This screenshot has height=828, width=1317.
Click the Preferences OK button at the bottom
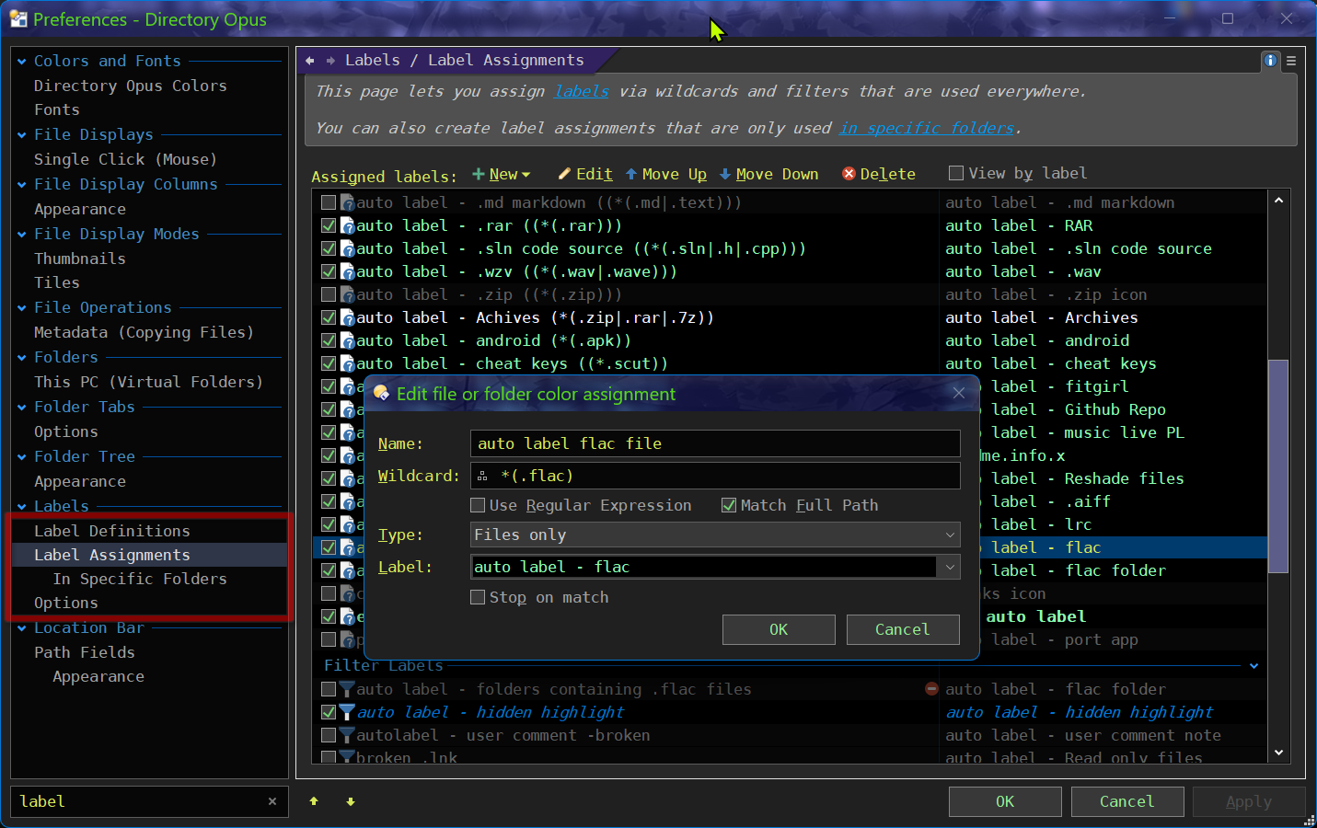point(1005,801)
